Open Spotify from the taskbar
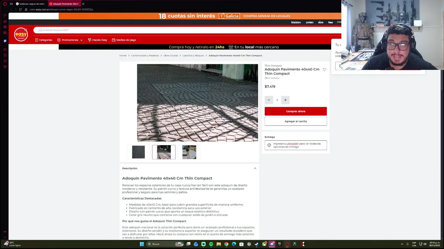This screenshot has height=249, width=444. point(211,244)
